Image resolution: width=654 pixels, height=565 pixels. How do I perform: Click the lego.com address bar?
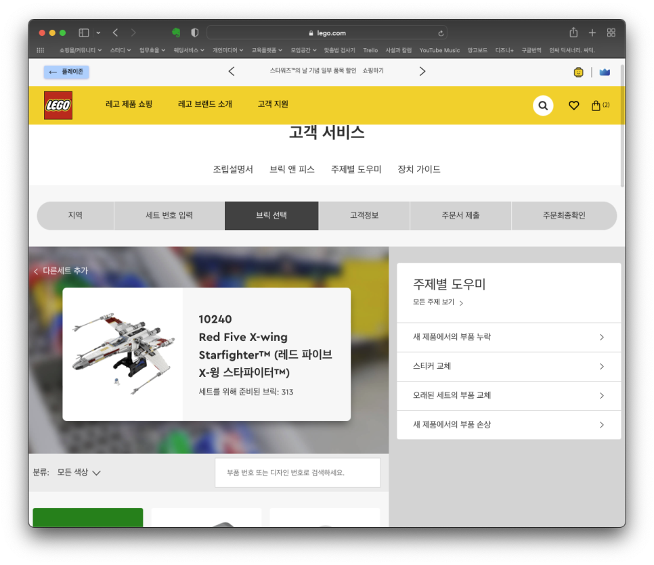327,33
